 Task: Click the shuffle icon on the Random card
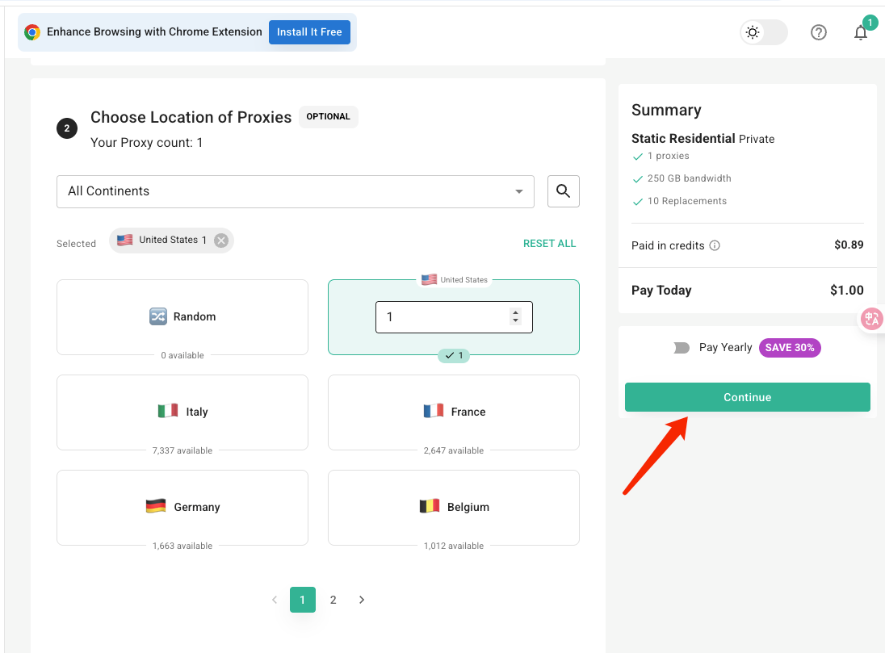click(158, 316)
